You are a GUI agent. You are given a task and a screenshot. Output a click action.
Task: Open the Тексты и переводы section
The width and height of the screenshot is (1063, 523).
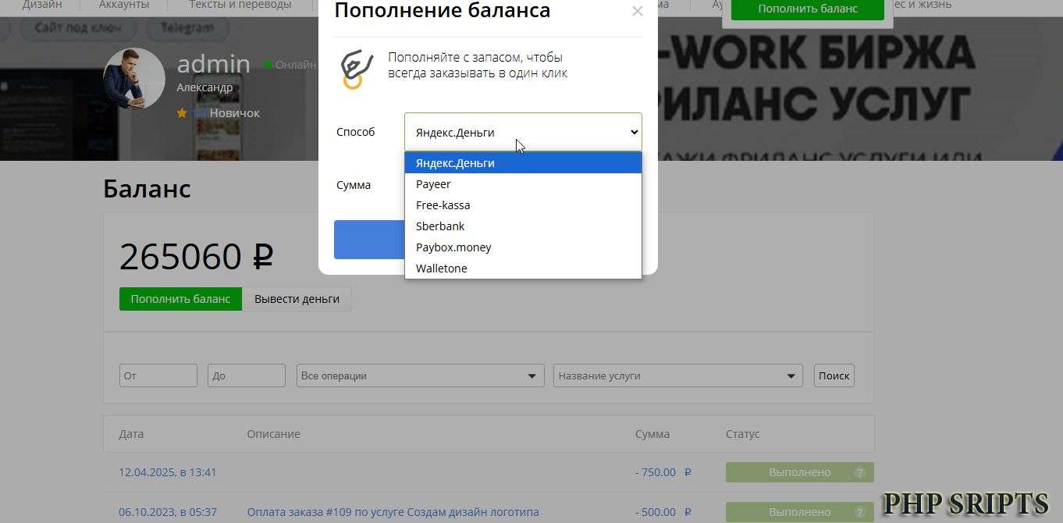point(240,5)
